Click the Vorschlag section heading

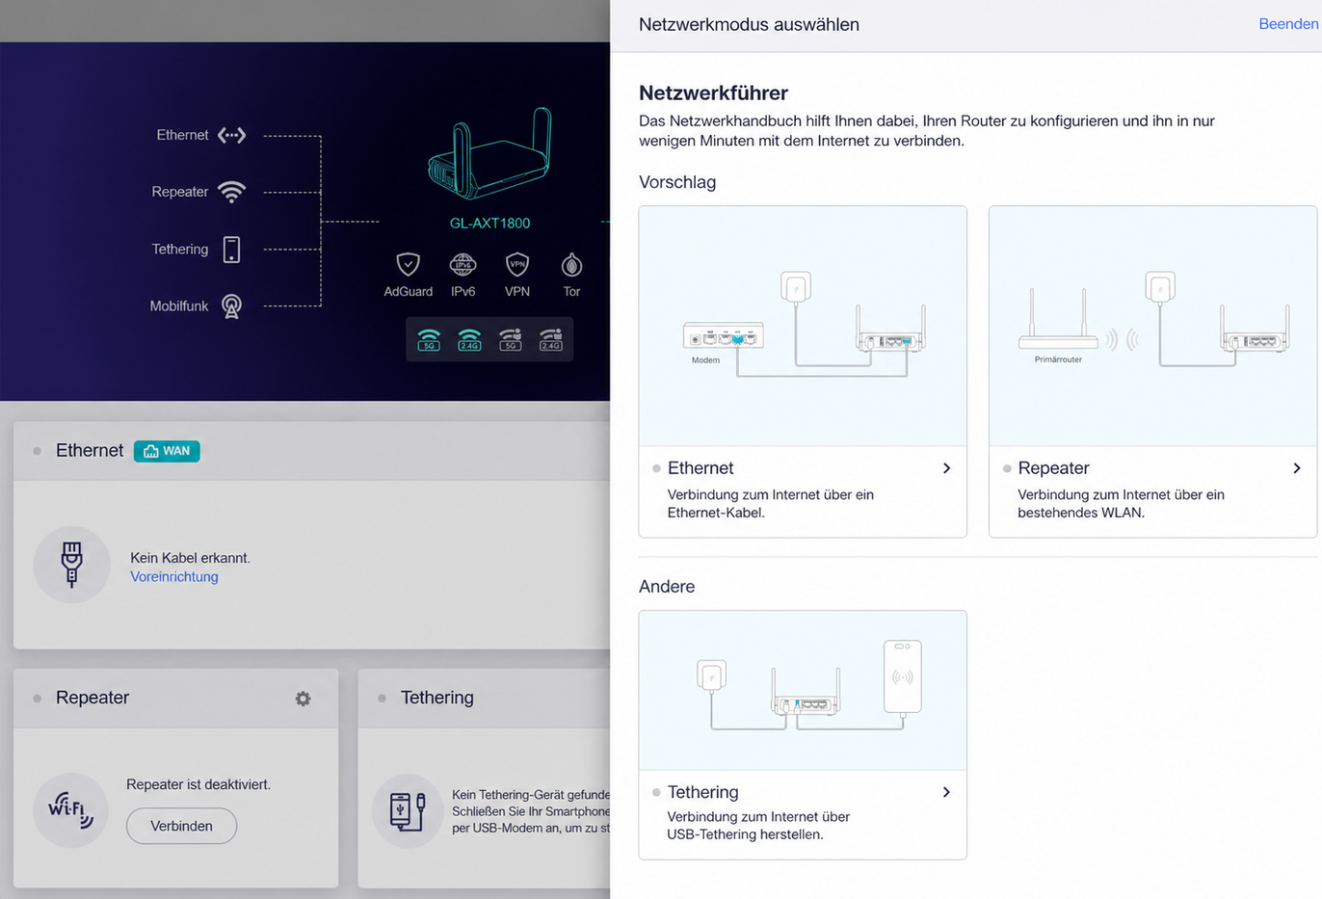(677, 182)
